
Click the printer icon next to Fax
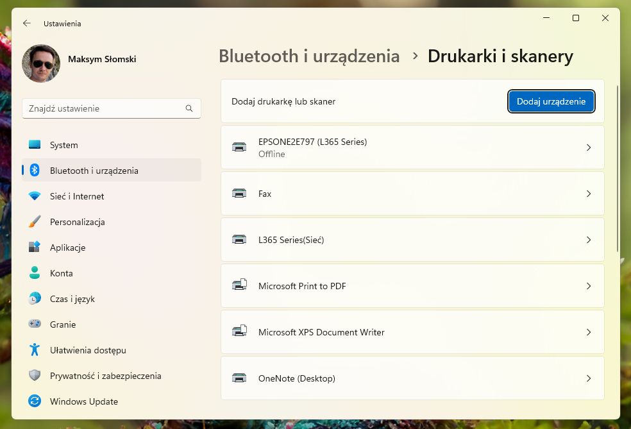[x=240, y=193]
